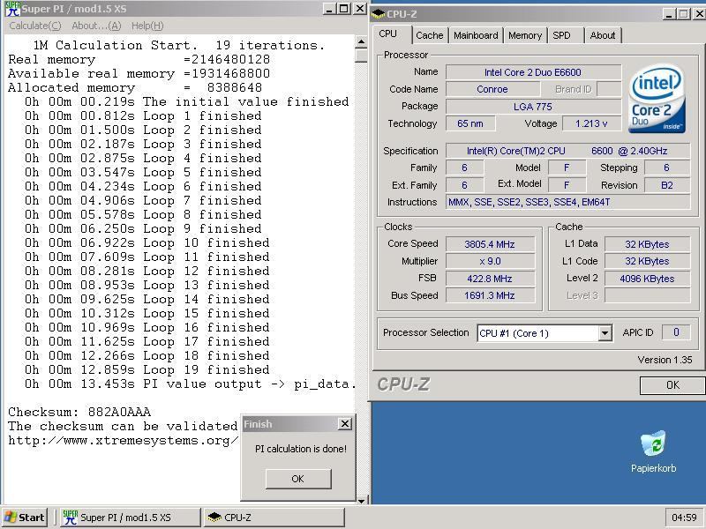This screenshot has width=706, height=529.
Task: Select CPU-Z taskbar button
Action: (274, 518)
